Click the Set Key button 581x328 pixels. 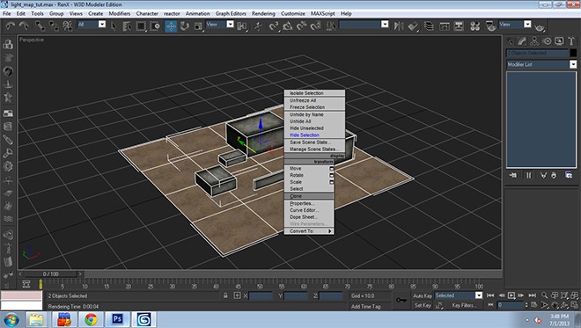coord(423,305)
